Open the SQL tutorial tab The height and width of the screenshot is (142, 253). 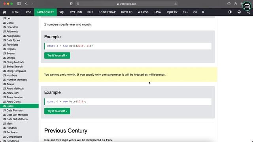click(x=62, y=12)
